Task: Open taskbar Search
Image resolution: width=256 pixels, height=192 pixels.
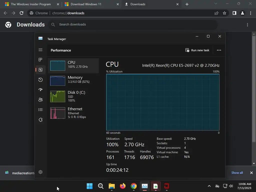Action: click(100, 186)
